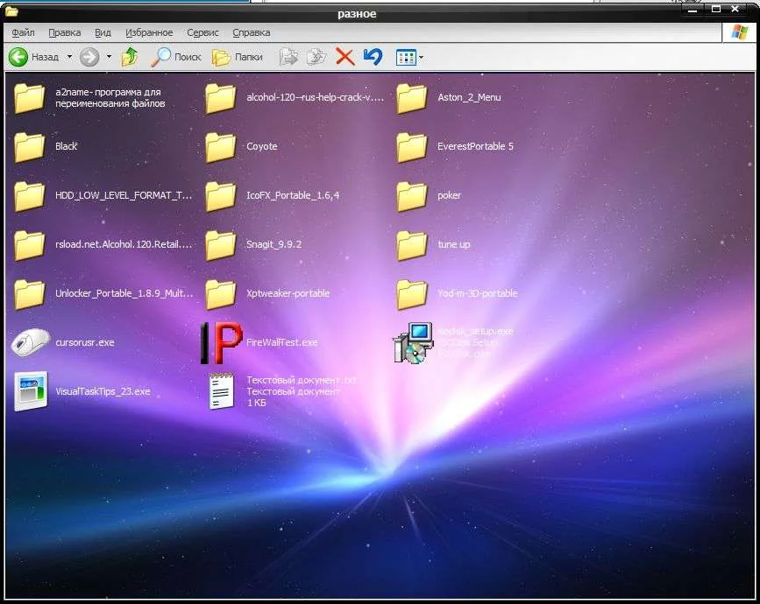Viewport: 760px width, 604px height.
Task: Open the Forward button history dropdown arrow
Action: pos(109,57)
